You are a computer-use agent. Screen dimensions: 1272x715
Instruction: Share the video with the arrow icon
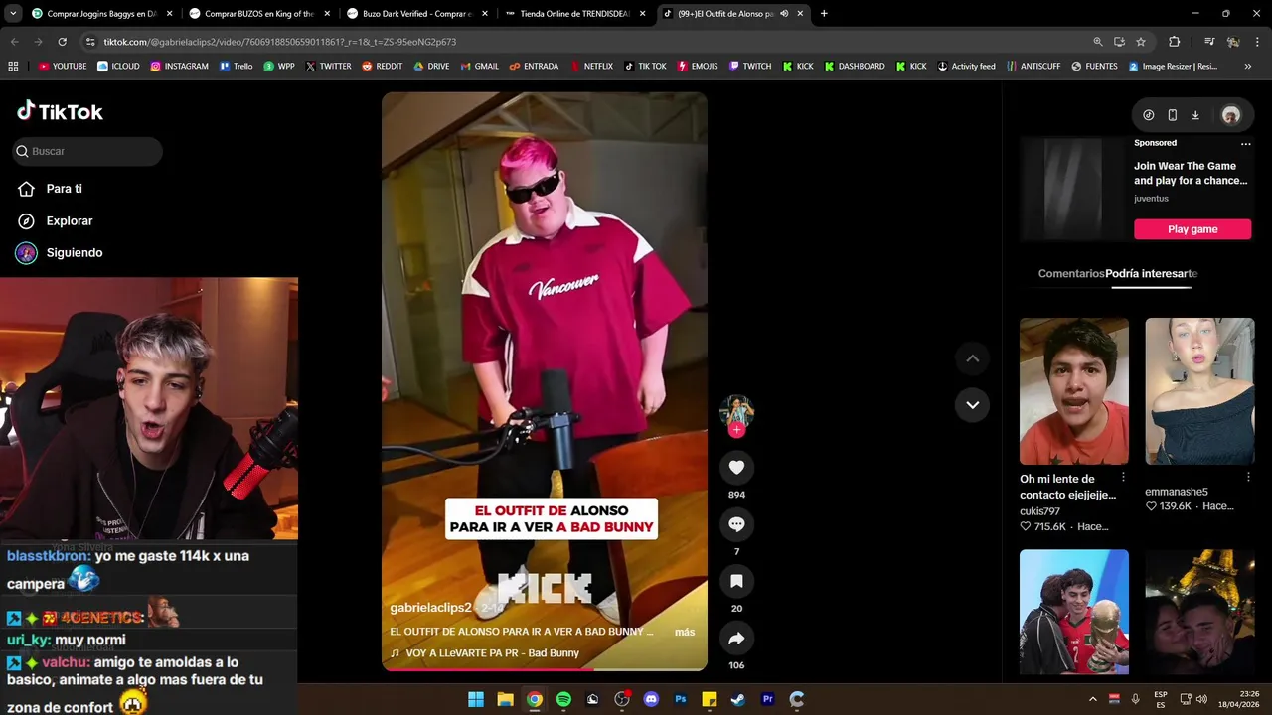tap(736, 639)
